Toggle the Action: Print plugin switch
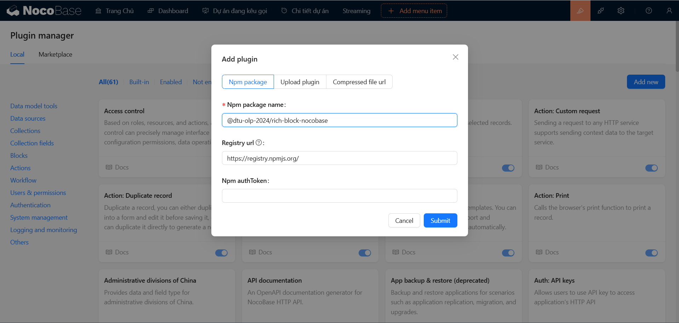The image size is (679, 323). click(651, 253)
